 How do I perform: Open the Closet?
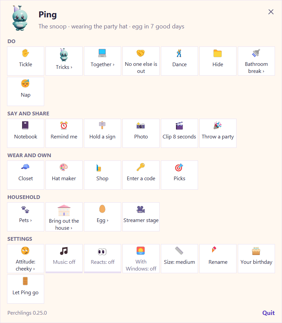[25, 175]
